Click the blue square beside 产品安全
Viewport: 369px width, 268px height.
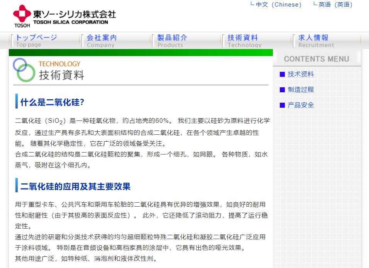[x=282, y=105]
